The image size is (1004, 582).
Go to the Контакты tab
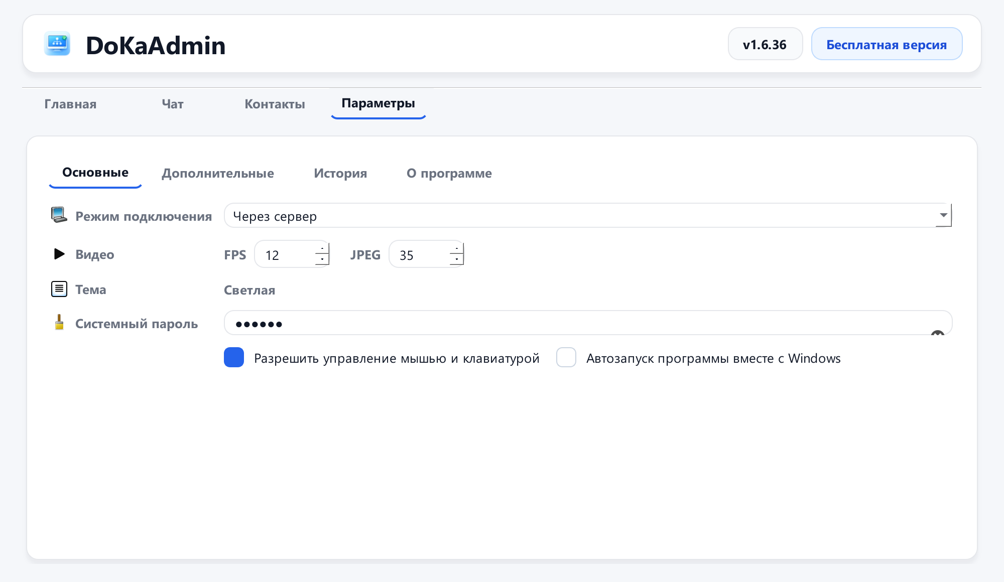tap(275, 104)
